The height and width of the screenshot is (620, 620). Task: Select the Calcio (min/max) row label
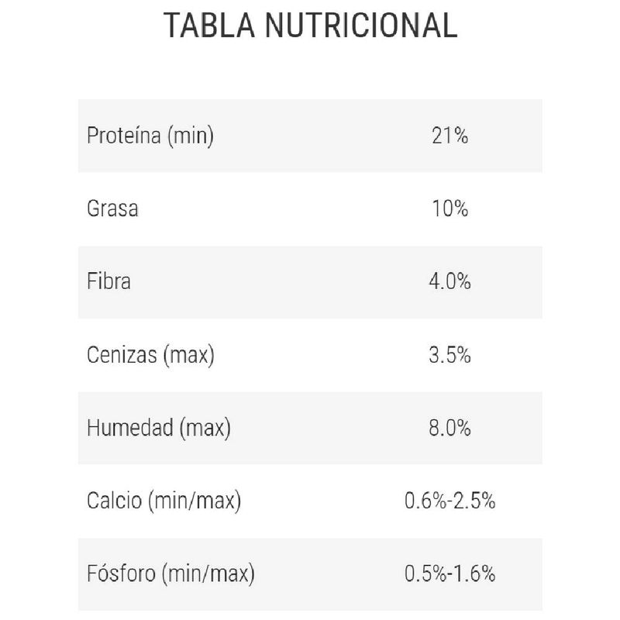coord(164,501)
